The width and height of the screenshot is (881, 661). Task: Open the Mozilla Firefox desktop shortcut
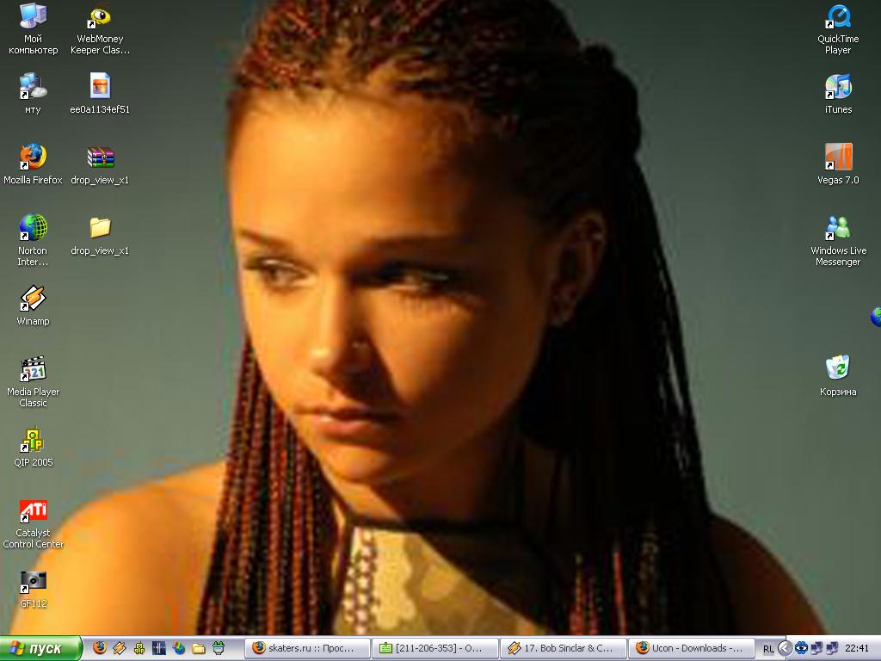click(x=33, y=158)
